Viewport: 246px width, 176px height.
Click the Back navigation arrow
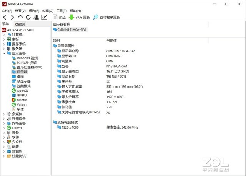click(5, 17)
